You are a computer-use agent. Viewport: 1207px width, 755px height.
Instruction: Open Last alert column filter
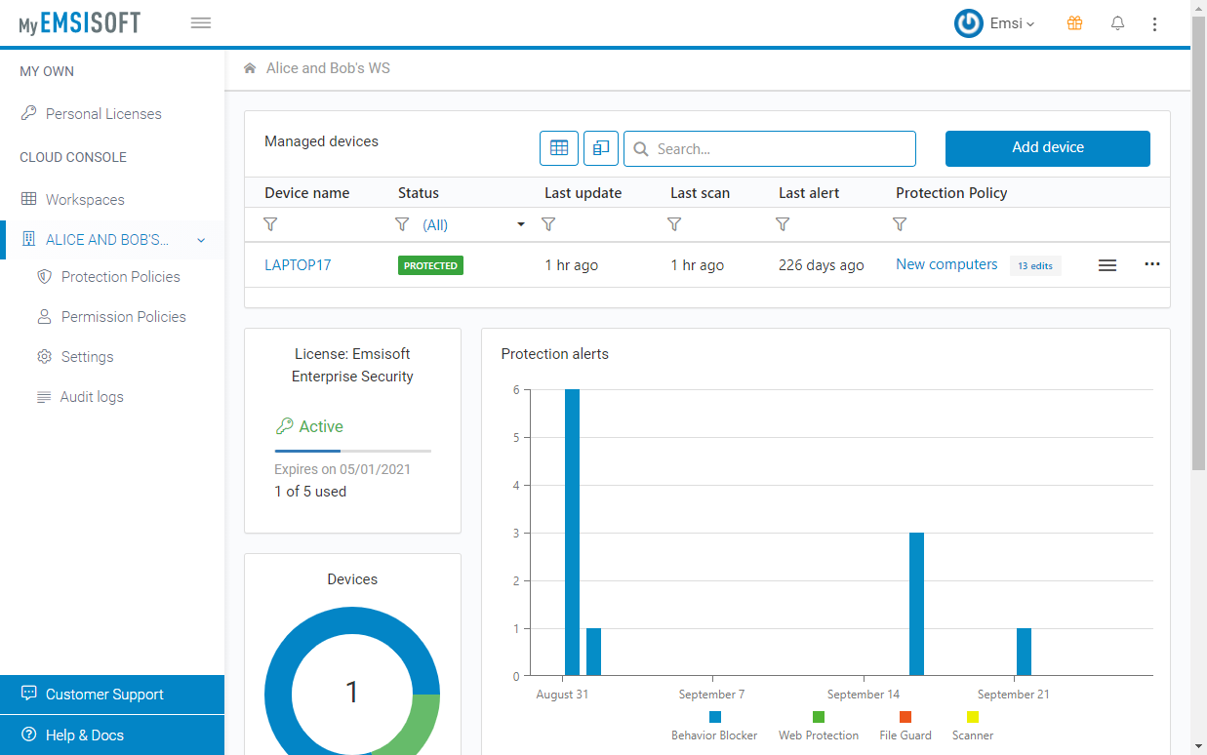coord(783,224)
